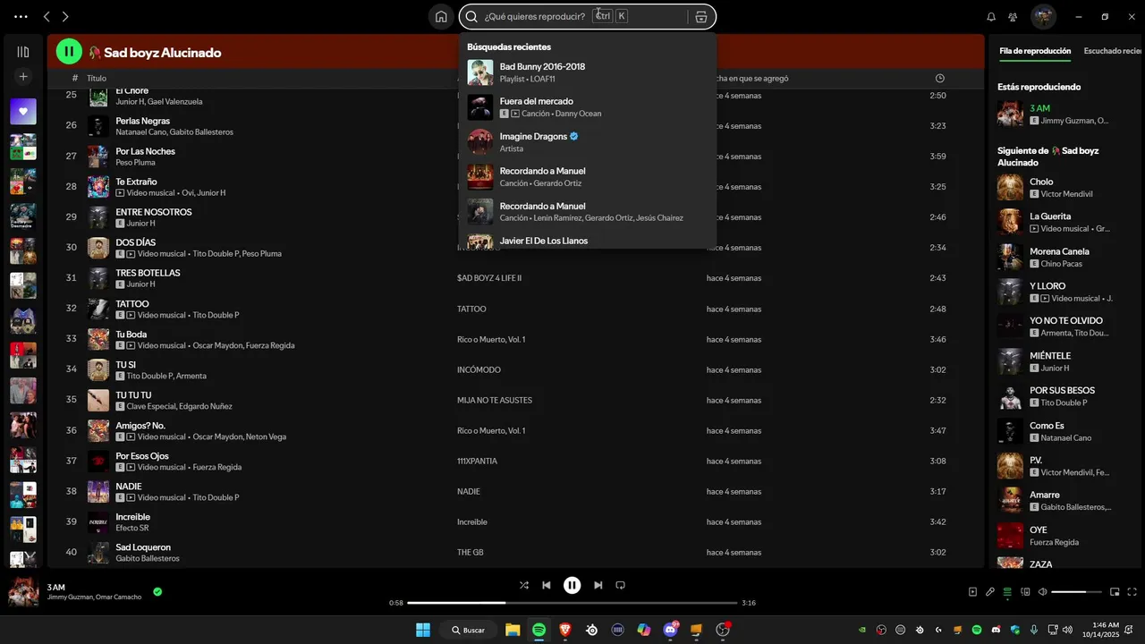The width and height of the screenshot is (1145, 644).
Task: Pause the Sad boyz Alucinado playlist
Action: click(69, 52)
